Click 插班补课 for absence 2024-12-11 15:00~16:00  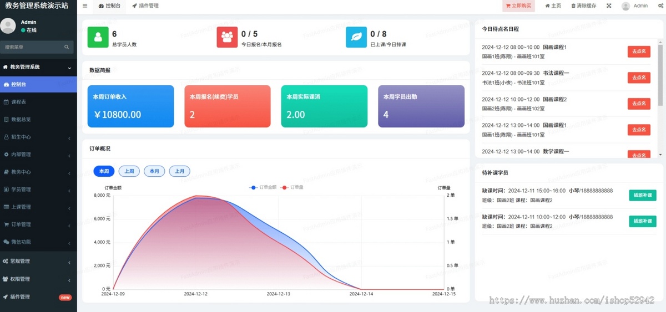643,195
